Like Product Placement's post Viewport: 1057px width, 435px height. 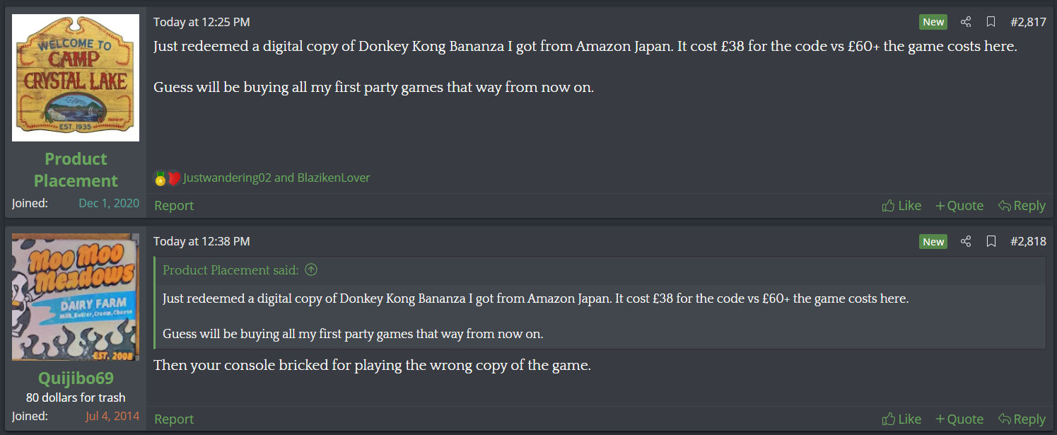[901, 206]
